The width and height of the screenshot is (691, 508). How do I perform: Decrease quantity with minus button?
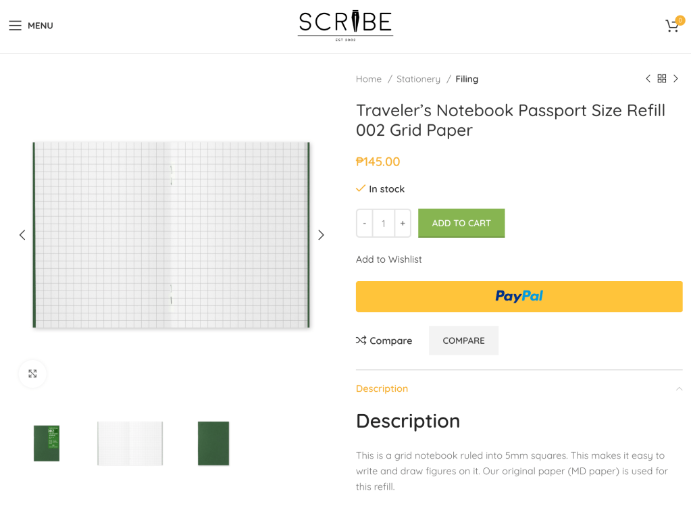click(365, 224)
